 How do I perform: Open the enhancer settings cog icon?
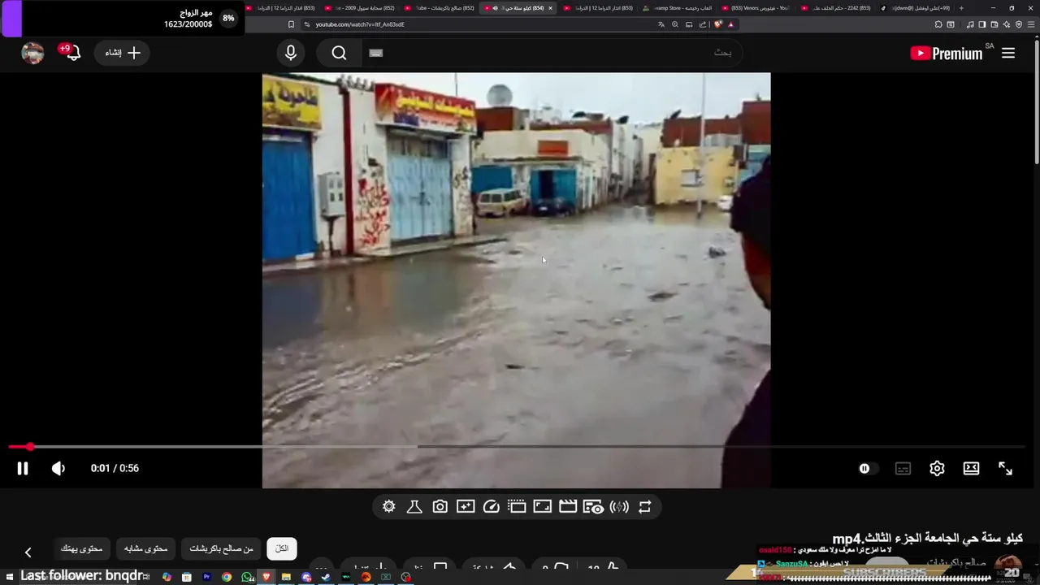pos(389,507)
